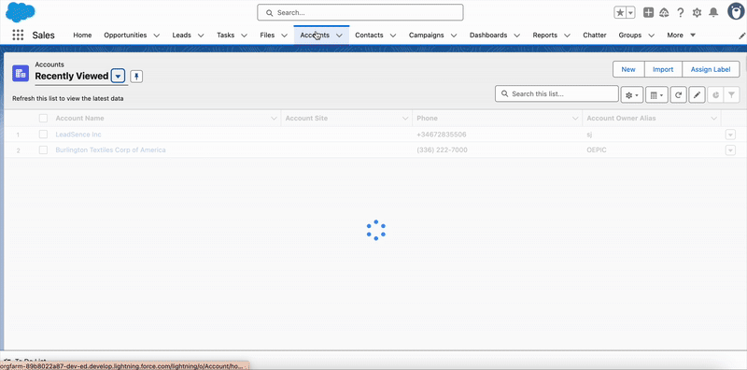The width and height of the screenshot is (747, 370).
Task: Open List View Controls gear menu
Action: (x=632, y=95)
